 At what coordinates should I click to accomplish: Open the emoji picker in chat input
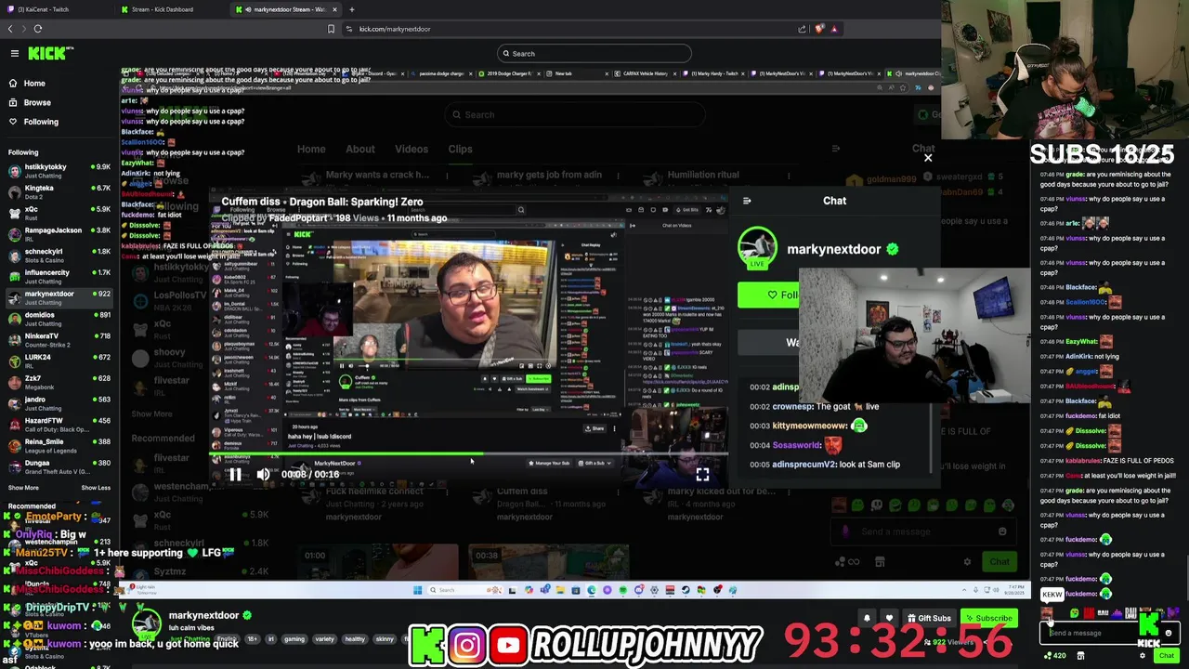click(x=1169, y=634)
